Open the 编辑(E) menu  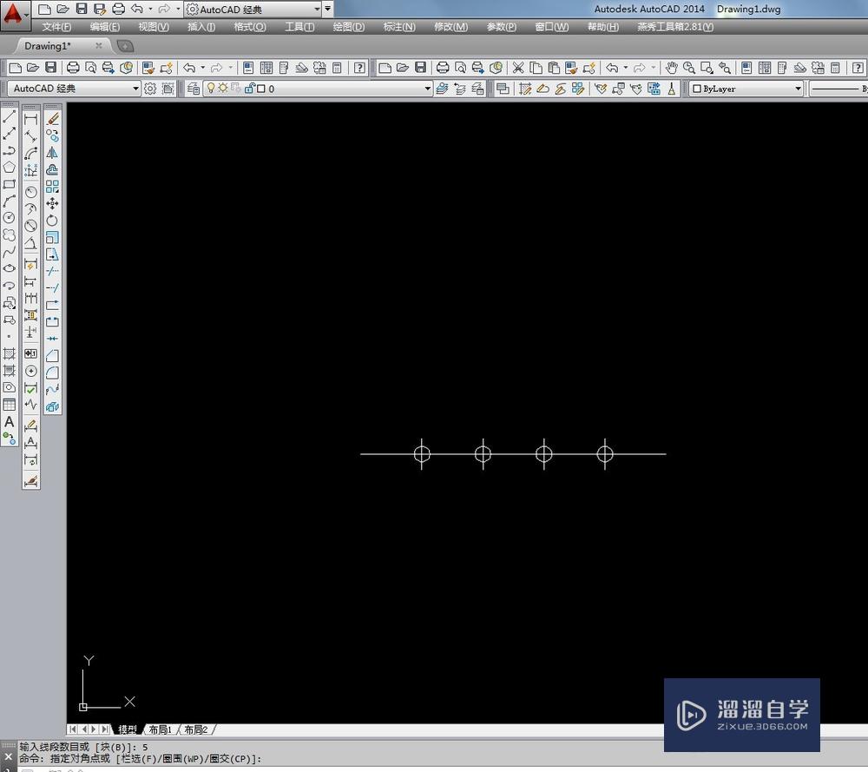click(x=105, y=27)
